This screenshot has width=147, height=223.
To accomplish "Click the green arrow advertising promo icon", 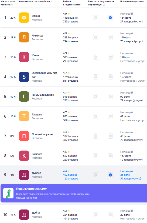I will click(x=8, y=193).
